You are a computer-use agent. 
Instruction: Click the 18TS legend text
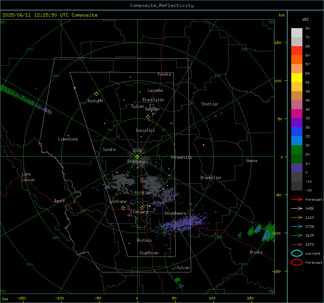[310, 245]
